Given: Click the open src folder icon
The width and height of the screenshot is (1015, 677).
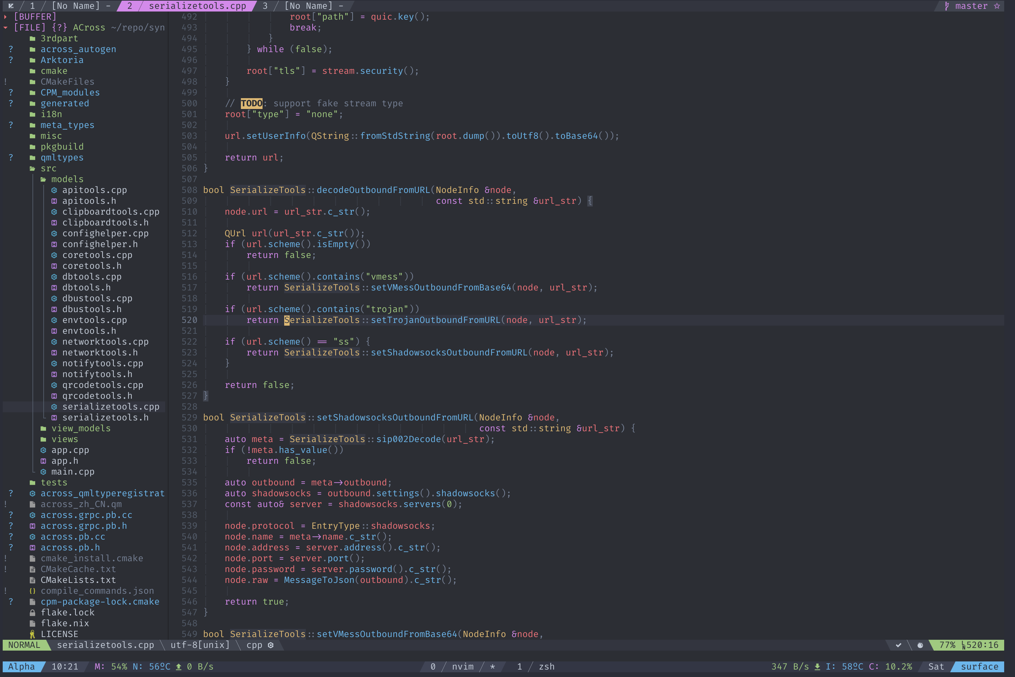Looking at the screenshot, I should [32, 168].
